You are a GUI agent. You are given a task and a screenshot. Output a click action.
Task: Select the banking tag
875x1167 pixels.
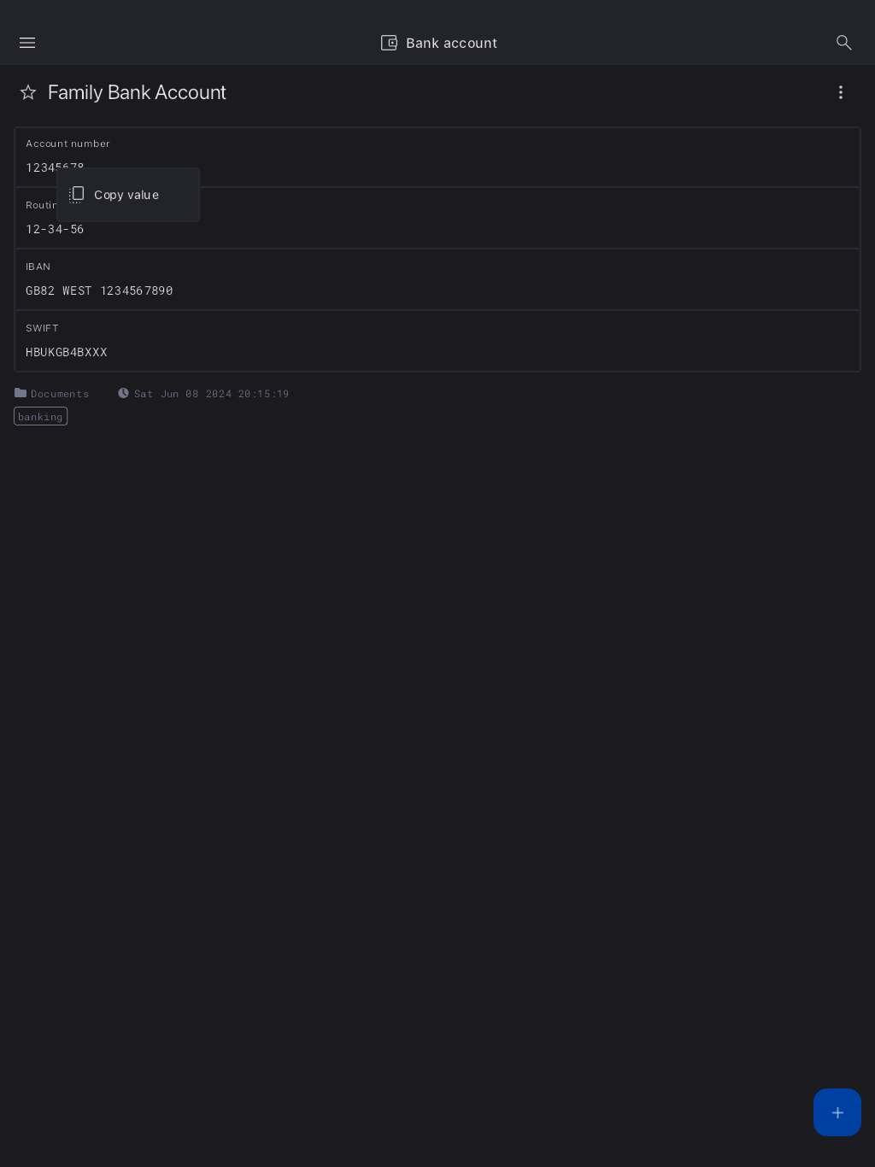coord(40,416)
